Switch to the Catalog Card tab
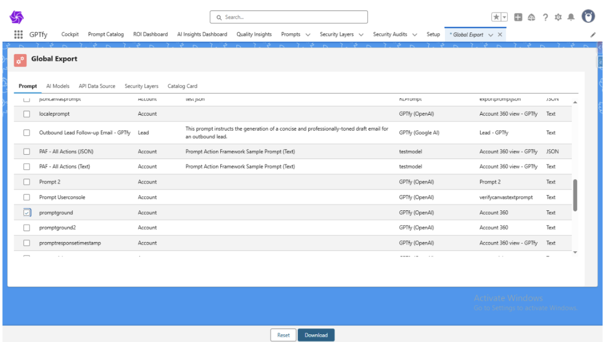Screen dimensions: 609x342 point(182,86)
